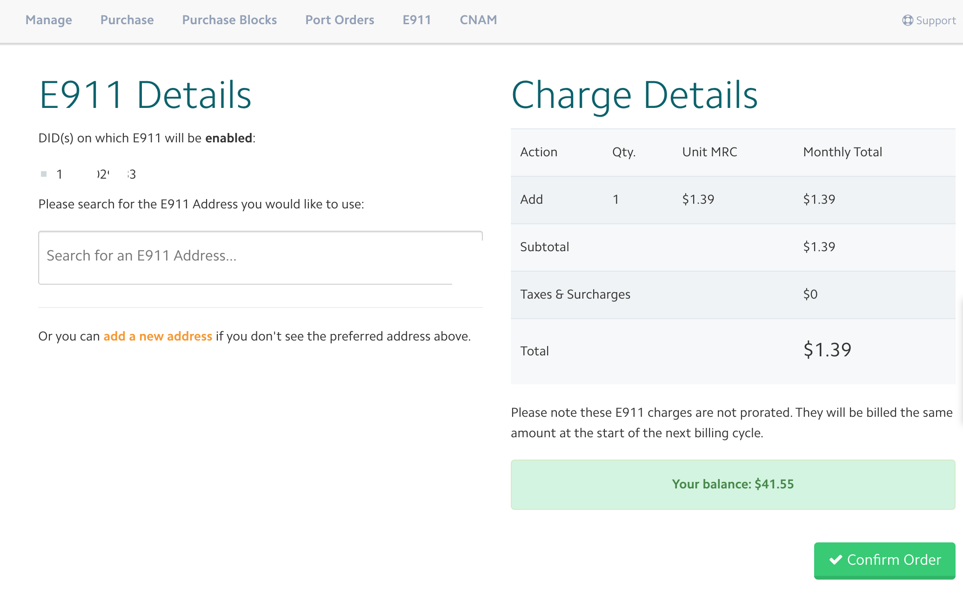963x601 pixels.
Task: Click the Taxes & Surcharges label
Action: coord(575,294)
